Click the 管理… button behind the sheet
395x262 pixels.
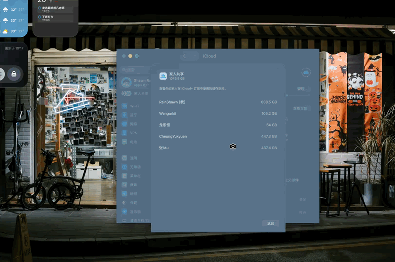pos(303,89)
